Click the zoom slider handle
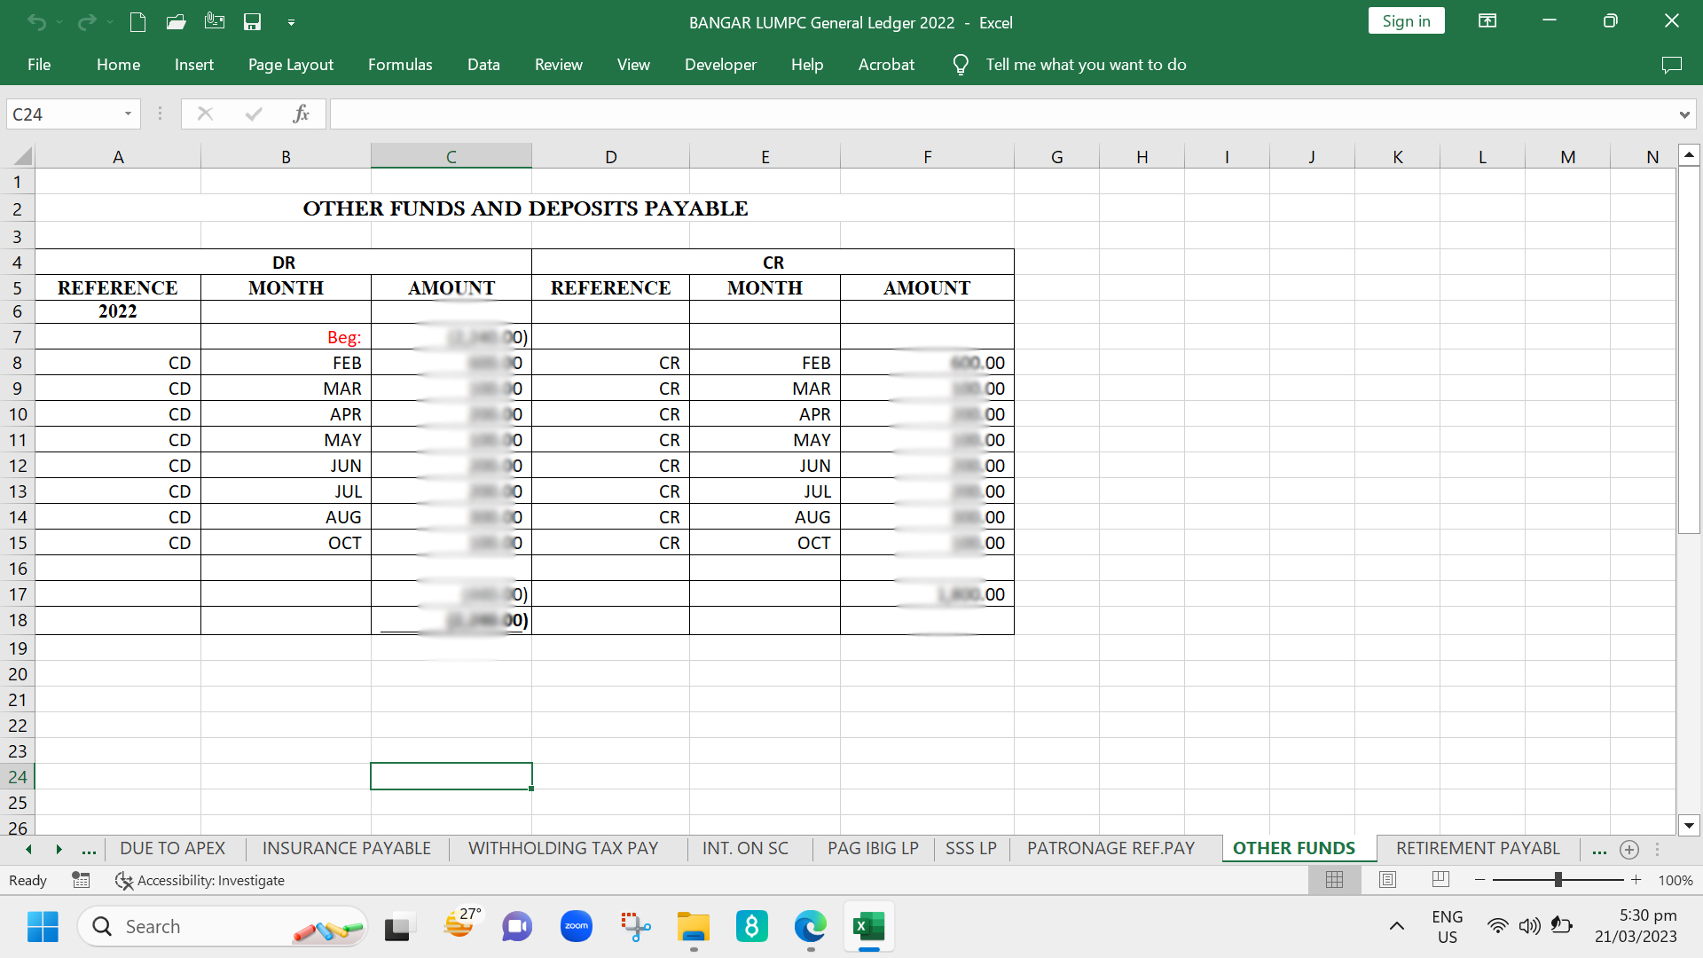Screen dimensions: 1703x958 1558,880
